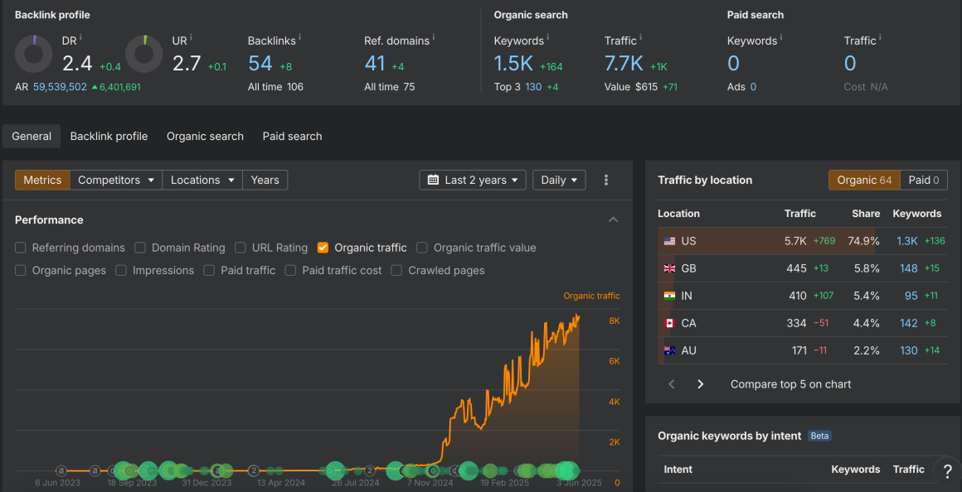Click the GB flag in the locations table
Viewport: 962px width, 492px height.
pos(670,268)
